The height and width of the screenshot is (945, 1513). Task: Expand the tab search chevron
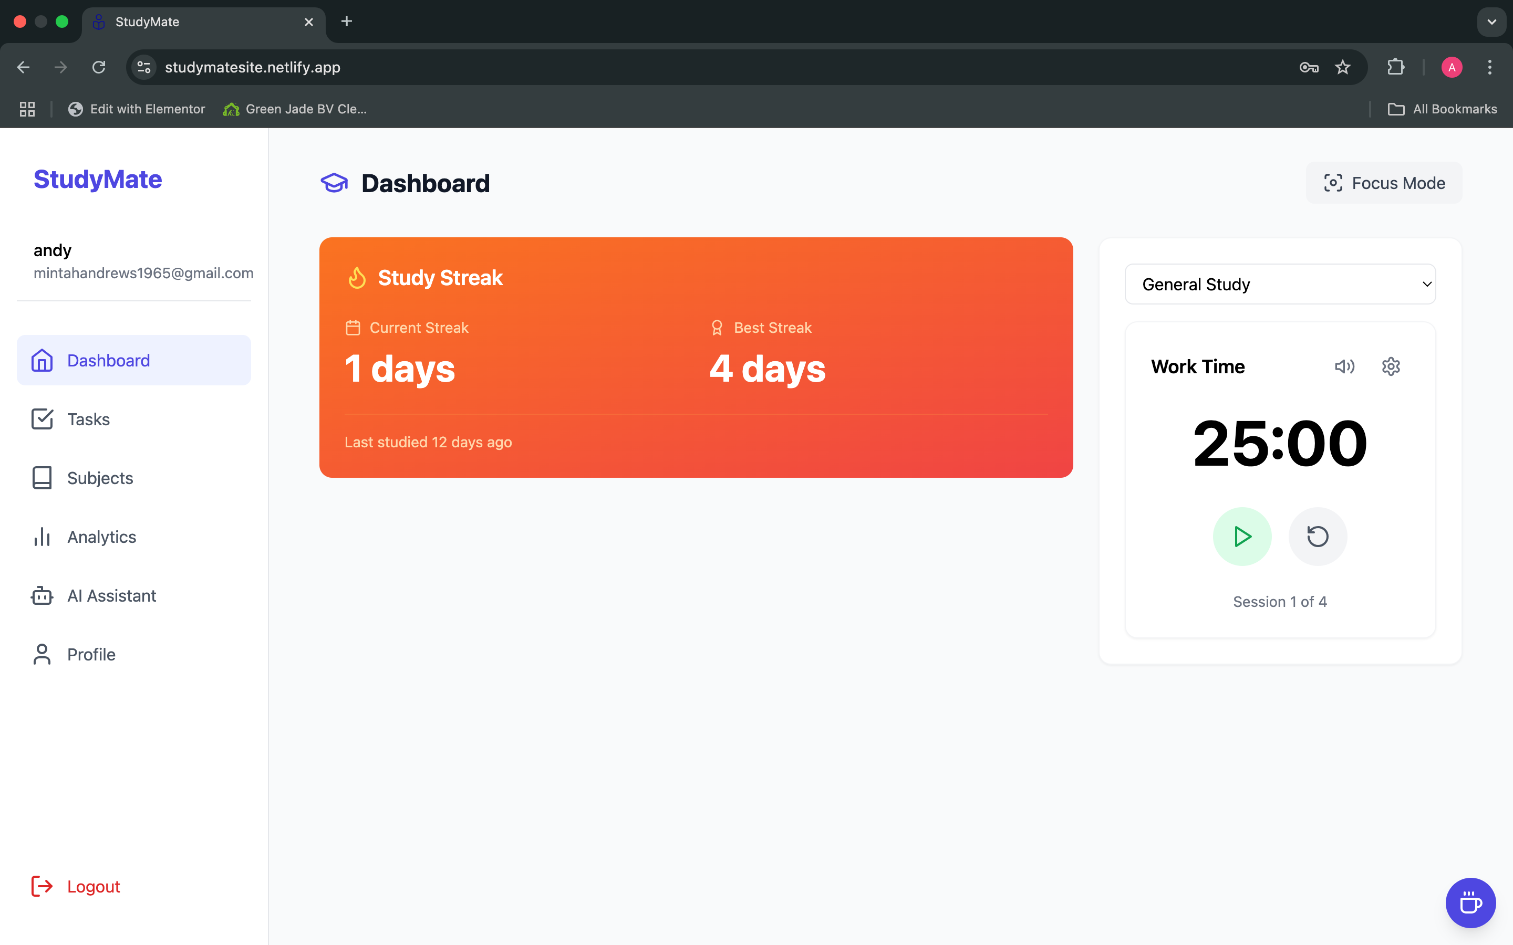click(x=1492, y=22)
